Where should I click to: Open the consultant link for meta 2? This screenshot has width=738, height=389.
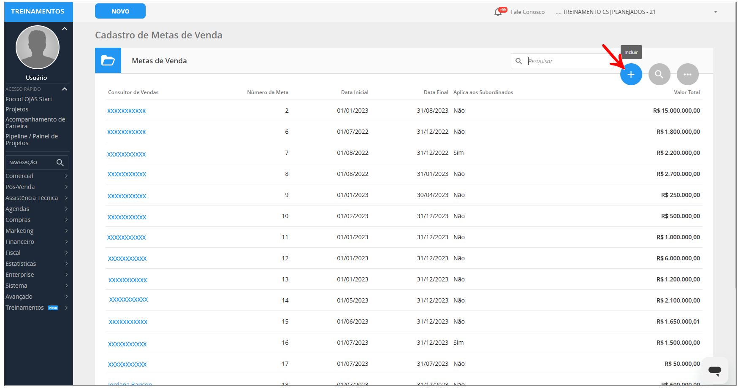point(126,111)
